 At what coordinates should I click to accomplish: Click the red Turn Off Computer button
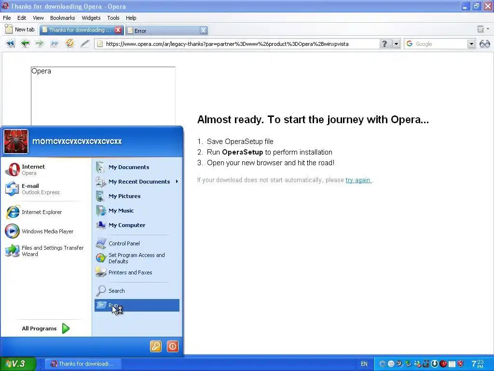coord(172,346)
